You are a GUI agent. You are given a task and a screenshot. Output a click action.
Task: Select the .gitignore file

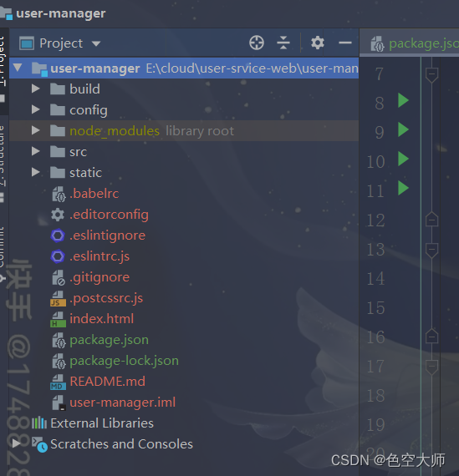(x=99, y=277)
